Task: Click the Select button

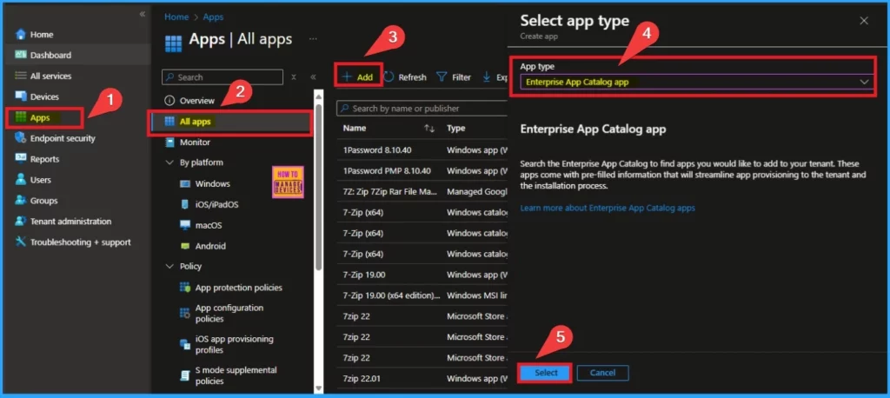Action: 546,373
